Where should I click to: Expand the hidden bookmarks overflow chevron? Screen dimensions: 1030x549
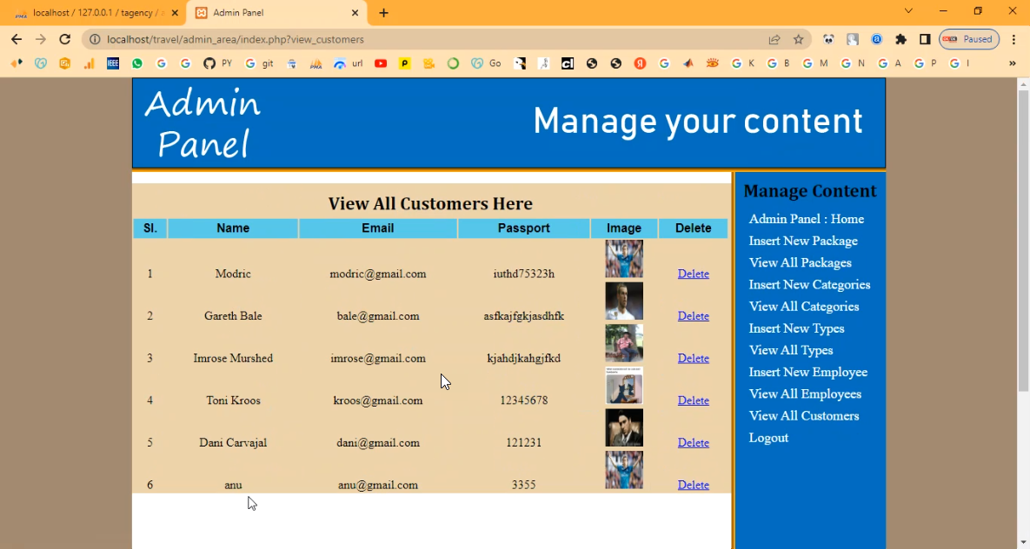coord(1012,63)
